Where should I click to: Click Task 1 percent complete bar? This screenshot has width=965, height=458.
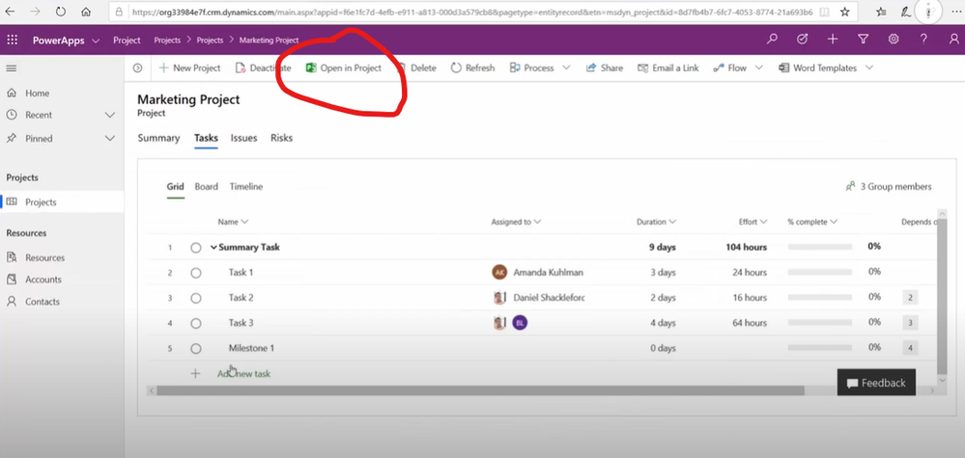pos(820,272)
